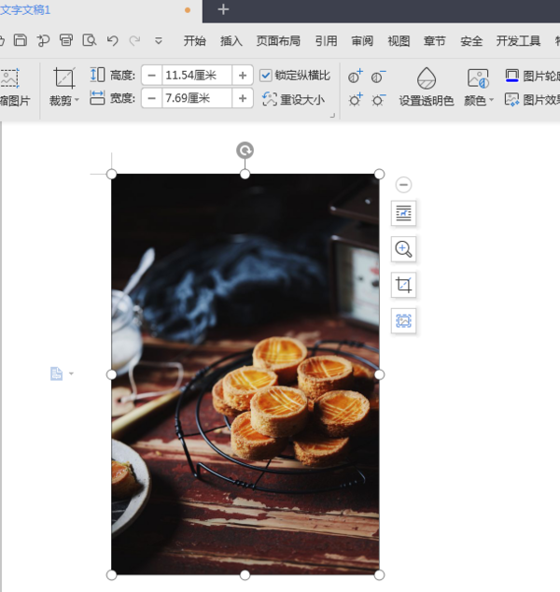Open the 颜色 dropdown

pos(479,100)
